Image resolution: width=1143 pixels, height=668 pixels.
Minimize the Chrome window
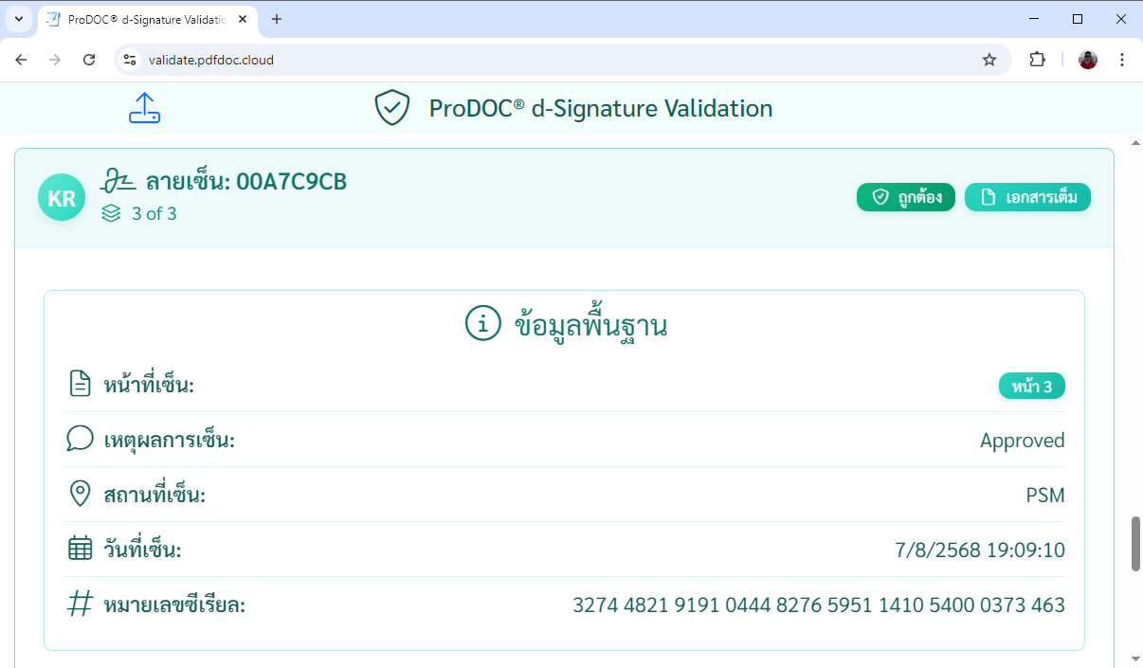(1033, 19)
